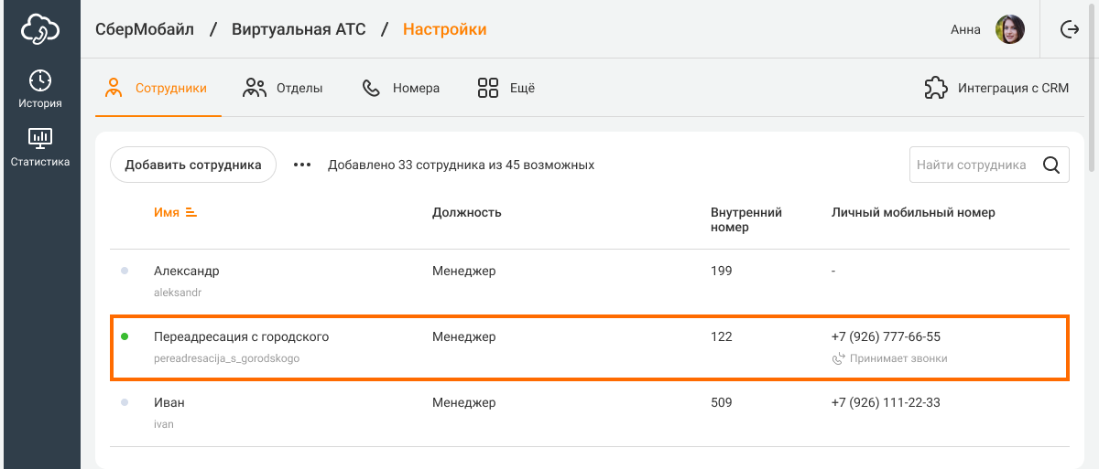Expand the Ещё menu
1099x469 pixels.
tap(506, 89)
